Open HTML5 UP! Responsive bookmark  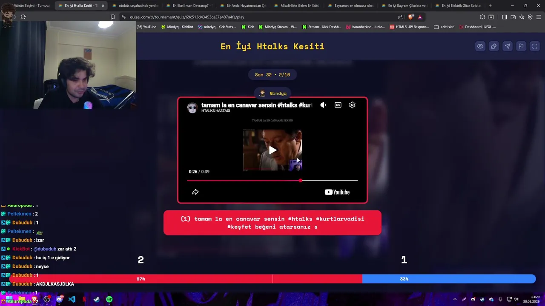[409, 27]
